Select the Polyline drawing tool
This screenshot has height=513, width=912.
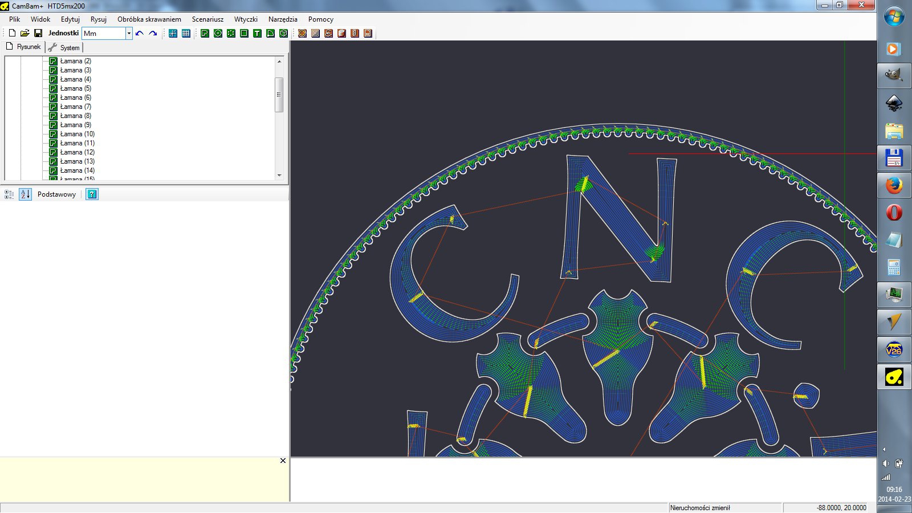pos(205,33)
